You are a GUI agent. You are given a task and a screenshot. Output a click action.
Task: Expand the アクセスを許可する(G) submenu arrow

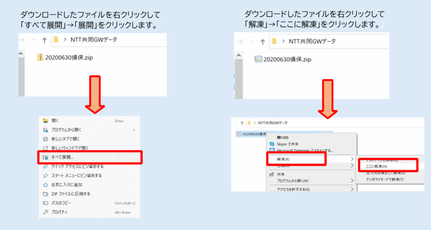coord(352,190)
